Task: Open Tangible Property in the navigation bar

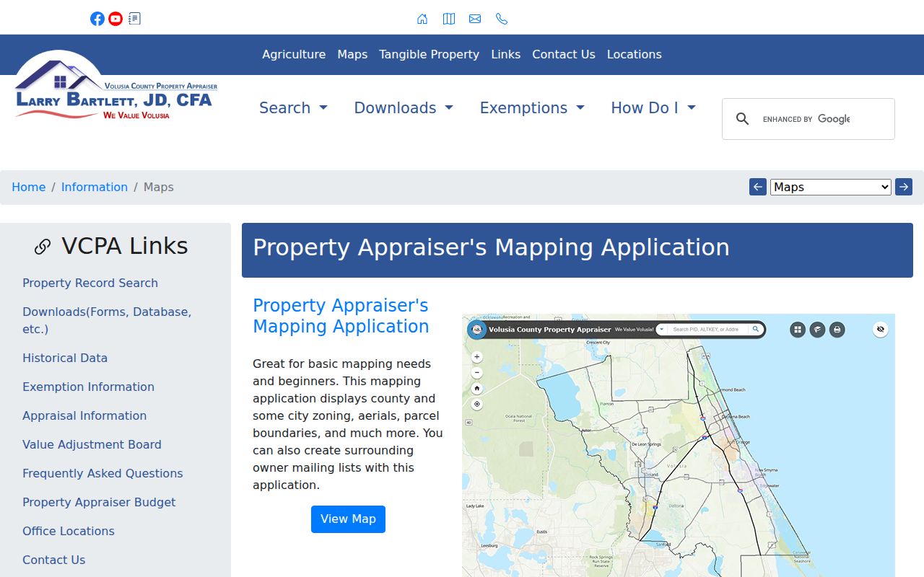Action: (429, 54)
